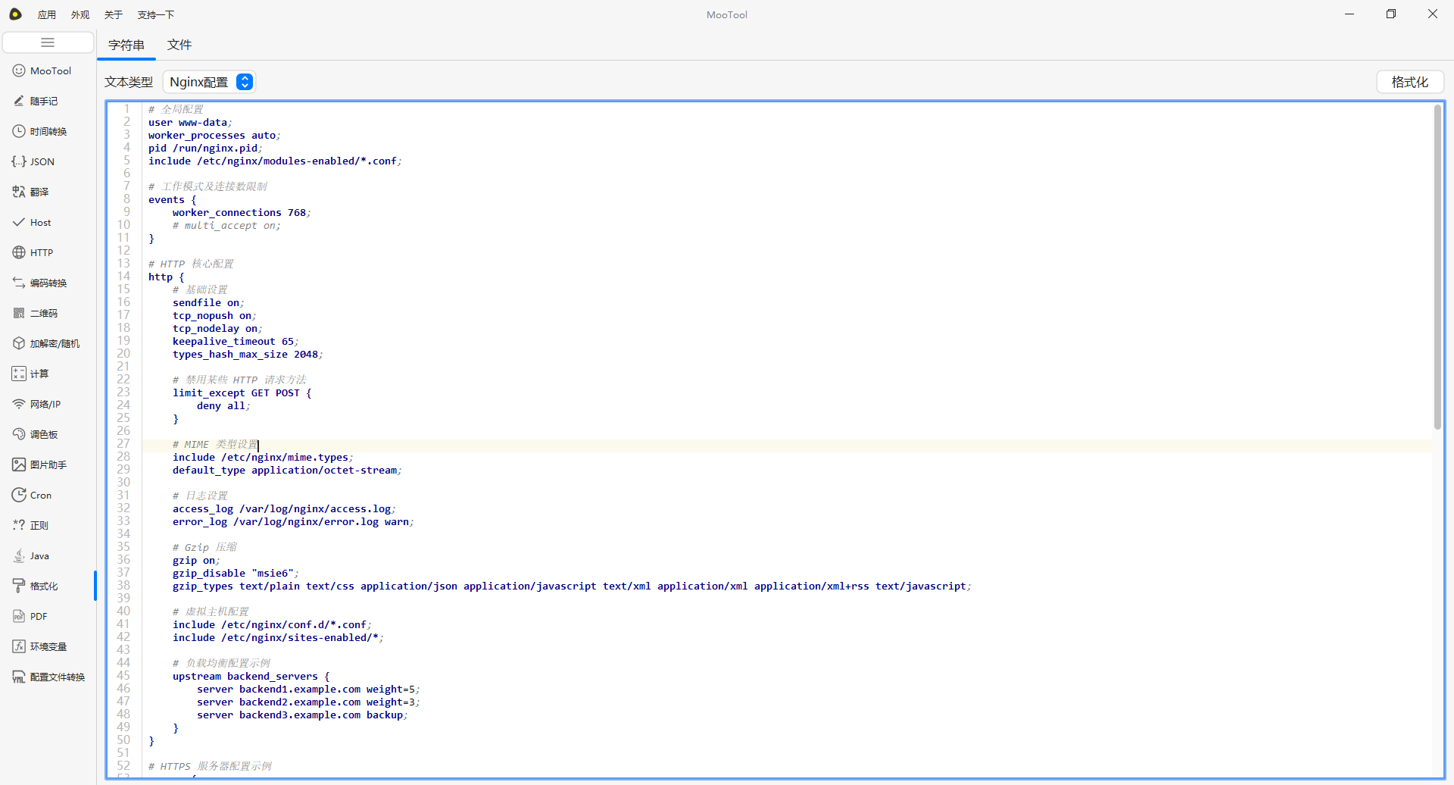
Task: Open the PDF tool in sidebar
Action: [38, 617]
